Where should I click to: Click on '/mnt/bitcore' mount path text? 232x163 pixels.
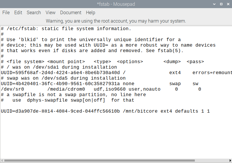coord(140,111)
